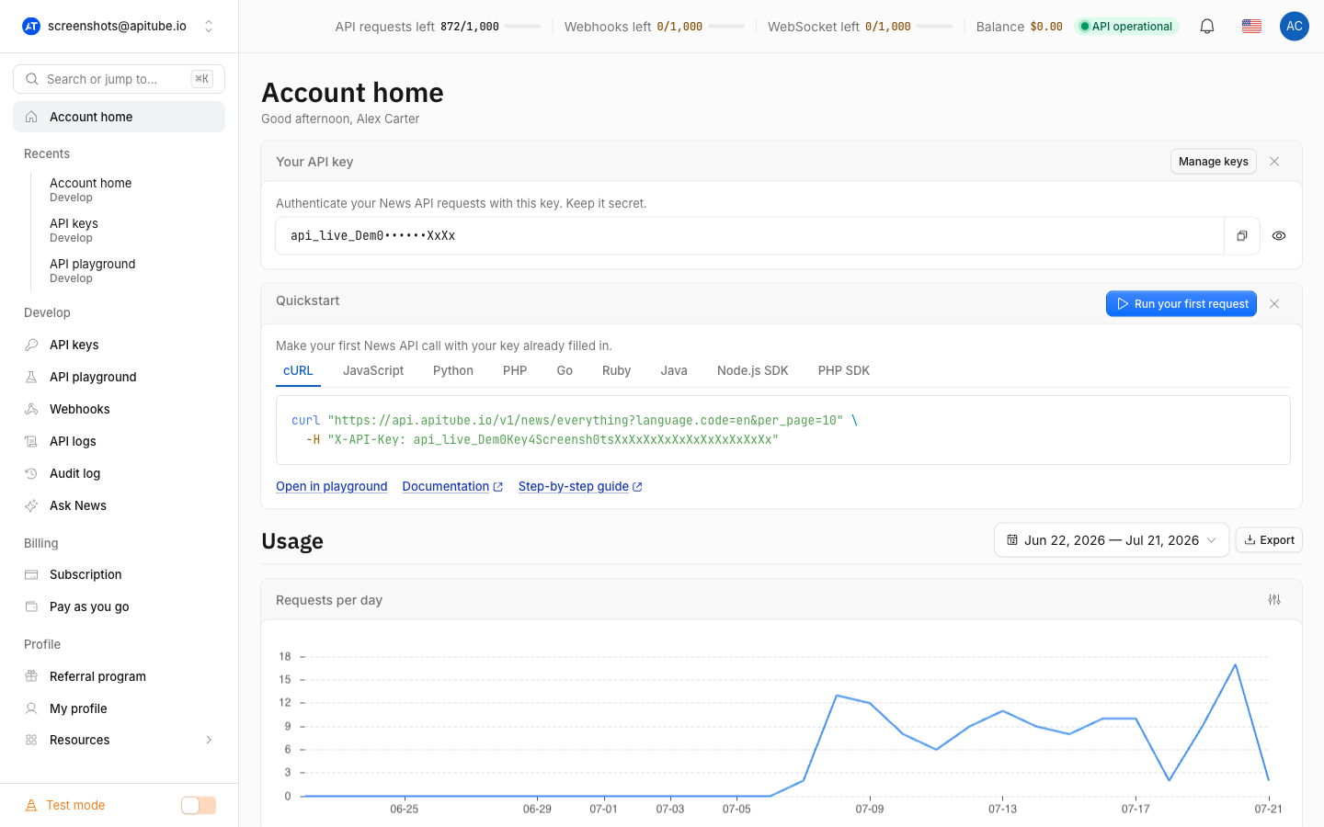Dismiss the Your API key card
Image resolution: width=1324 pixels, height=827 pixels.
[1274, 162]
